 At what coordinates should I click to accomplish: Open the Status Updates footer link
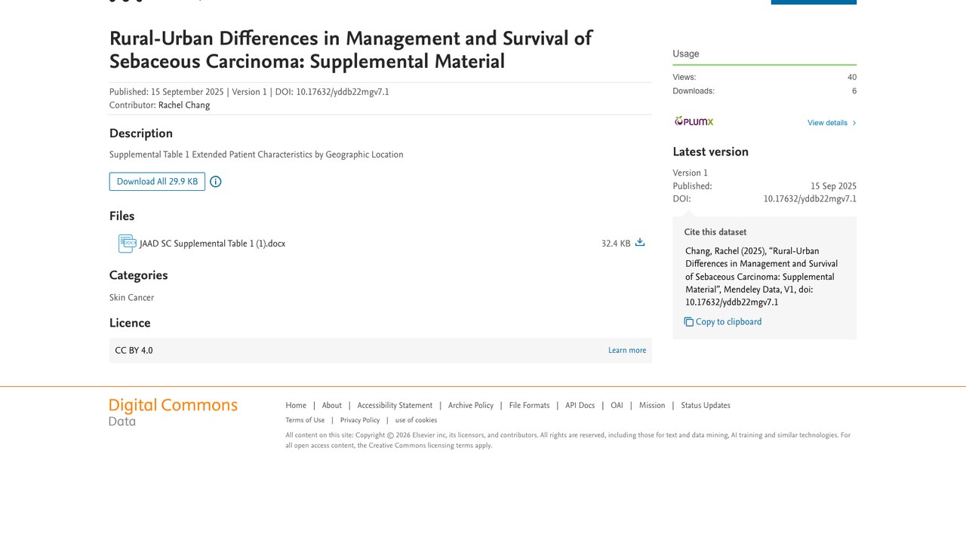706,406
